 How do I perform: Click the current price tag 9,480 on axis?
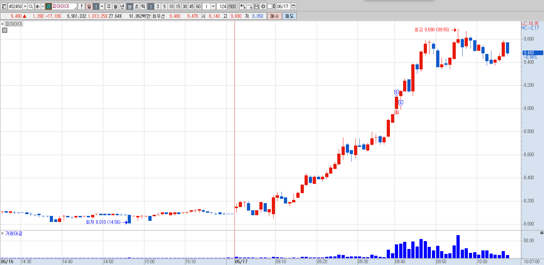point(532,53)
